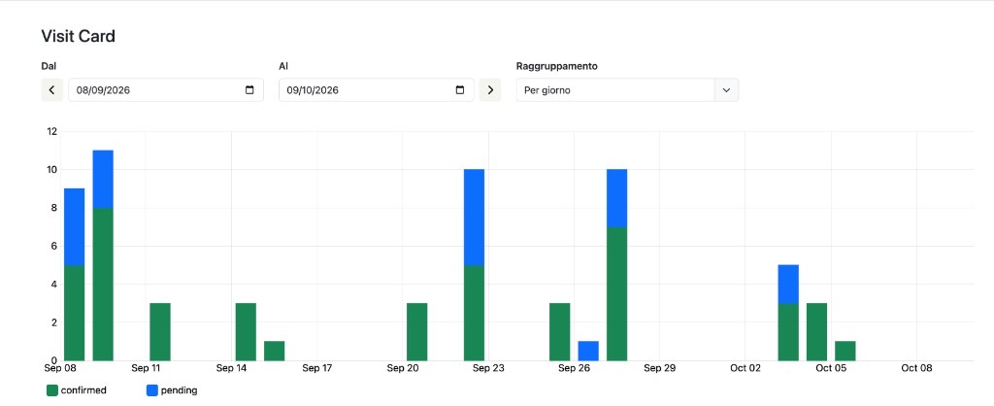The image size is (994, 406).
Task: Go to previous date range arrow
Action: [x=52, y=90]
